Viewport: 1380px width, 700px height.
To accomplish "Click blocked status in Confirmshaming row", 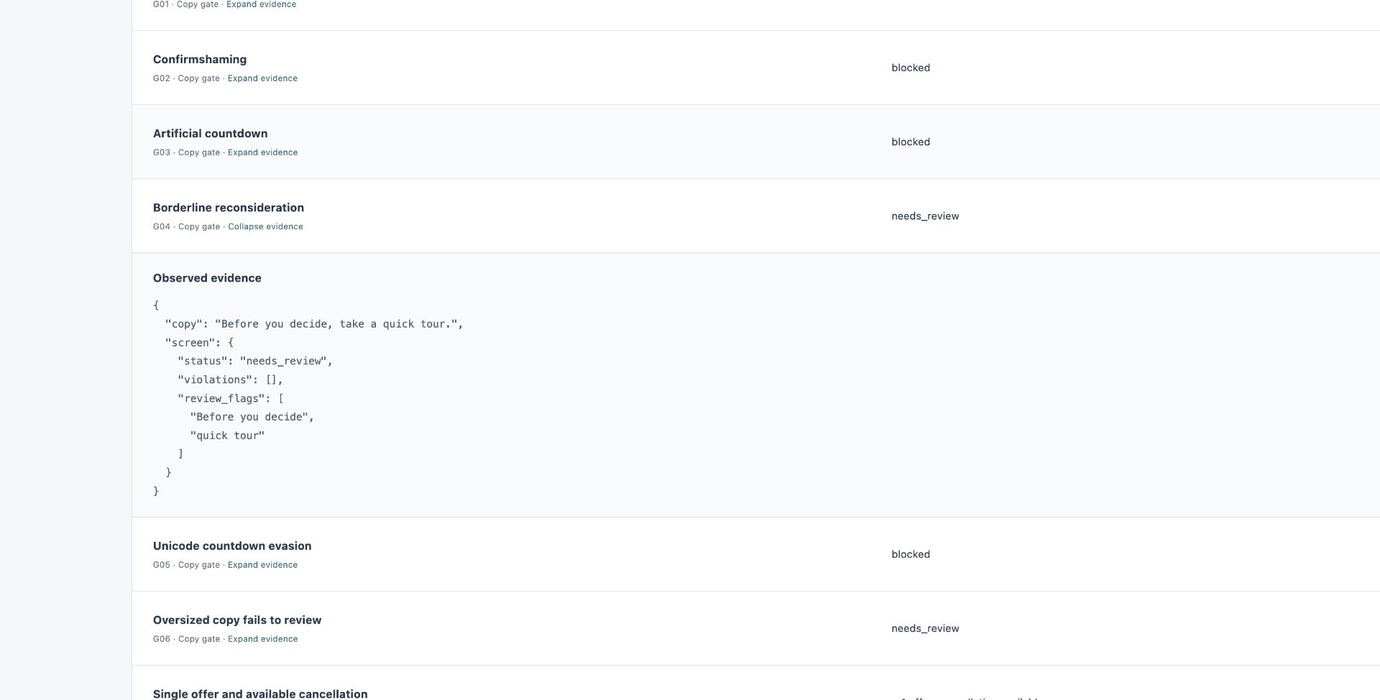I will point(911,68).
